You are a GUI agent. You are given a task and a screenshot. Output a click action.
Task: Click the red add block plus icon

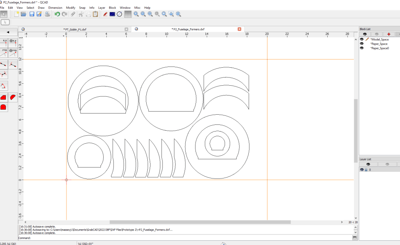[388, 34]
